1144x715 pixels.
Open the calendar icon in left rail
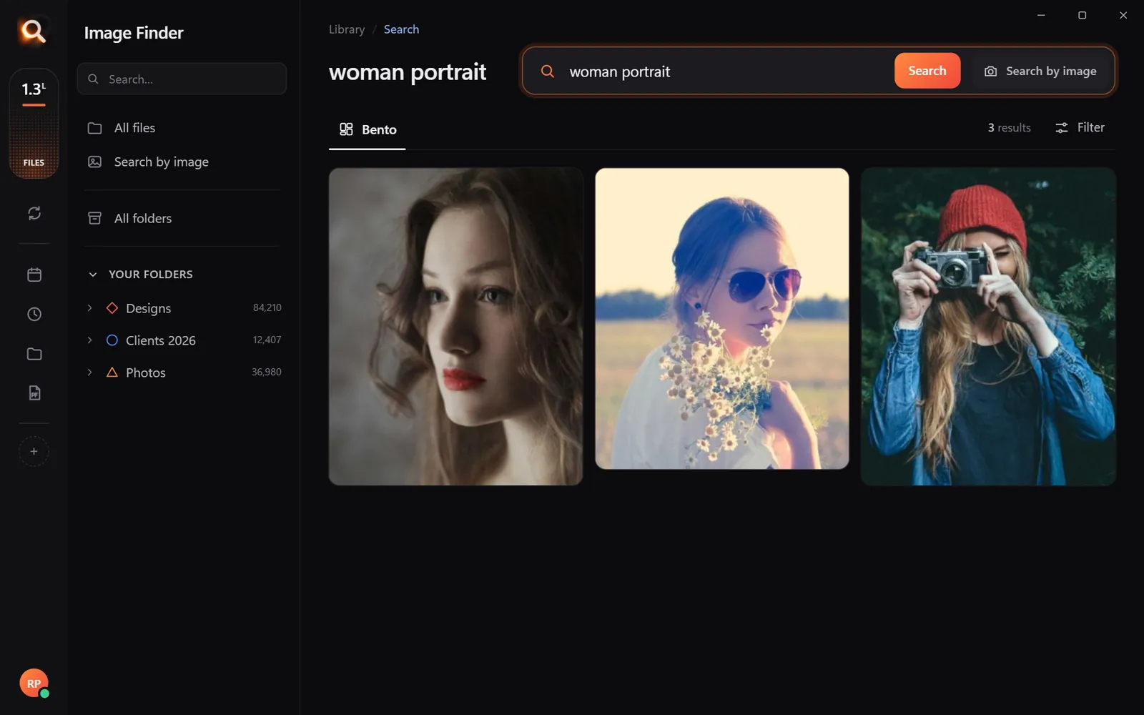click(x=34, y=275)
